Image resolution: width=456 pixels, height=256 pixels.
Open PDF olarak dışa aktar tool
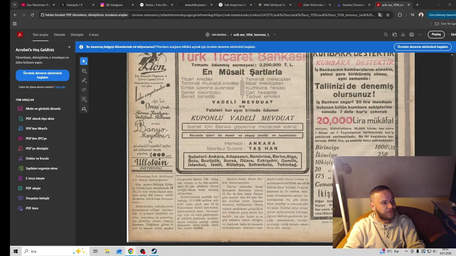pyautogui.click(x=40, y=118)
